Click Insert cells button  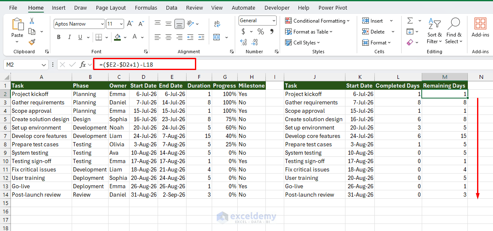(373, 21)
